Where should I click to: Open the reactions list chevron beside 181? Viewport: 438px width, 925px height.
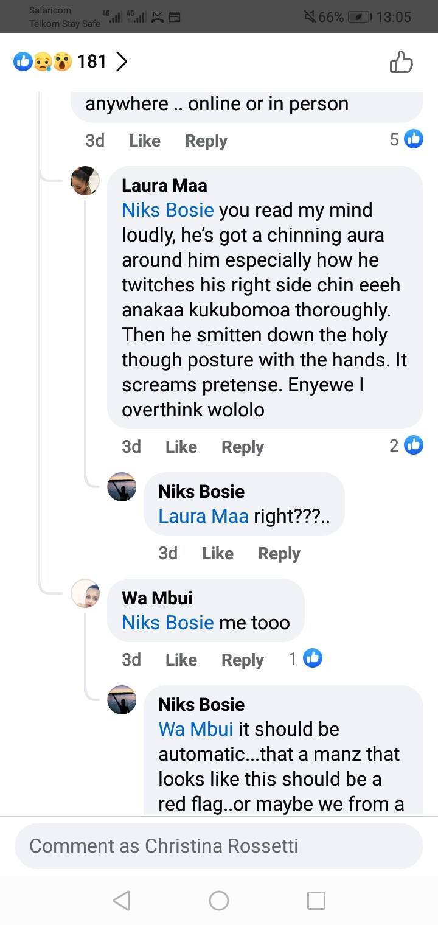pyautogui.click(x=122, y=61)
